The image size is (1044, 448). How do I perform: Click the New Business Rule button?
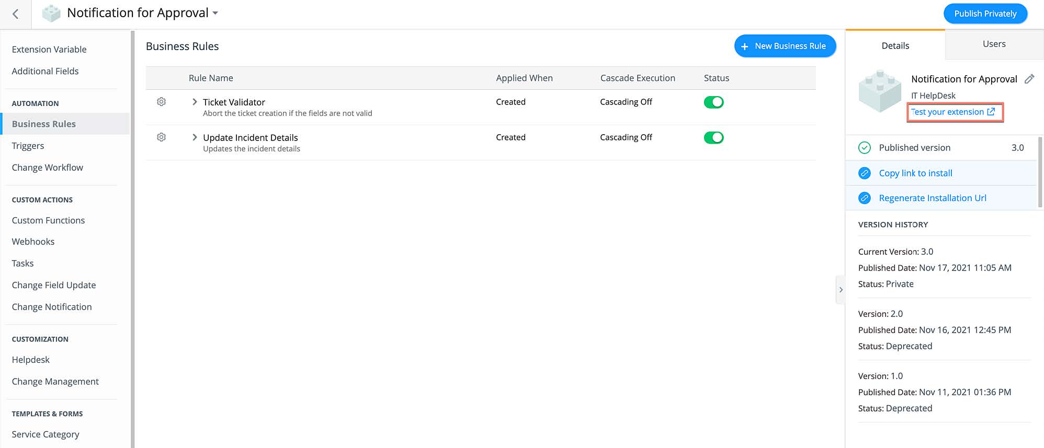[x=785, y=46]
